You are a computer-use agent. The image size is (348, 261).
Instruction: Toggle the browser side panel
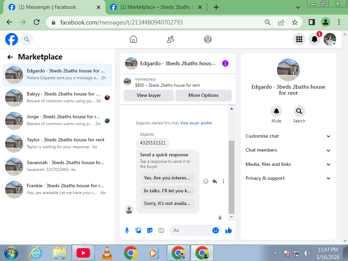[x=312, y=22]
